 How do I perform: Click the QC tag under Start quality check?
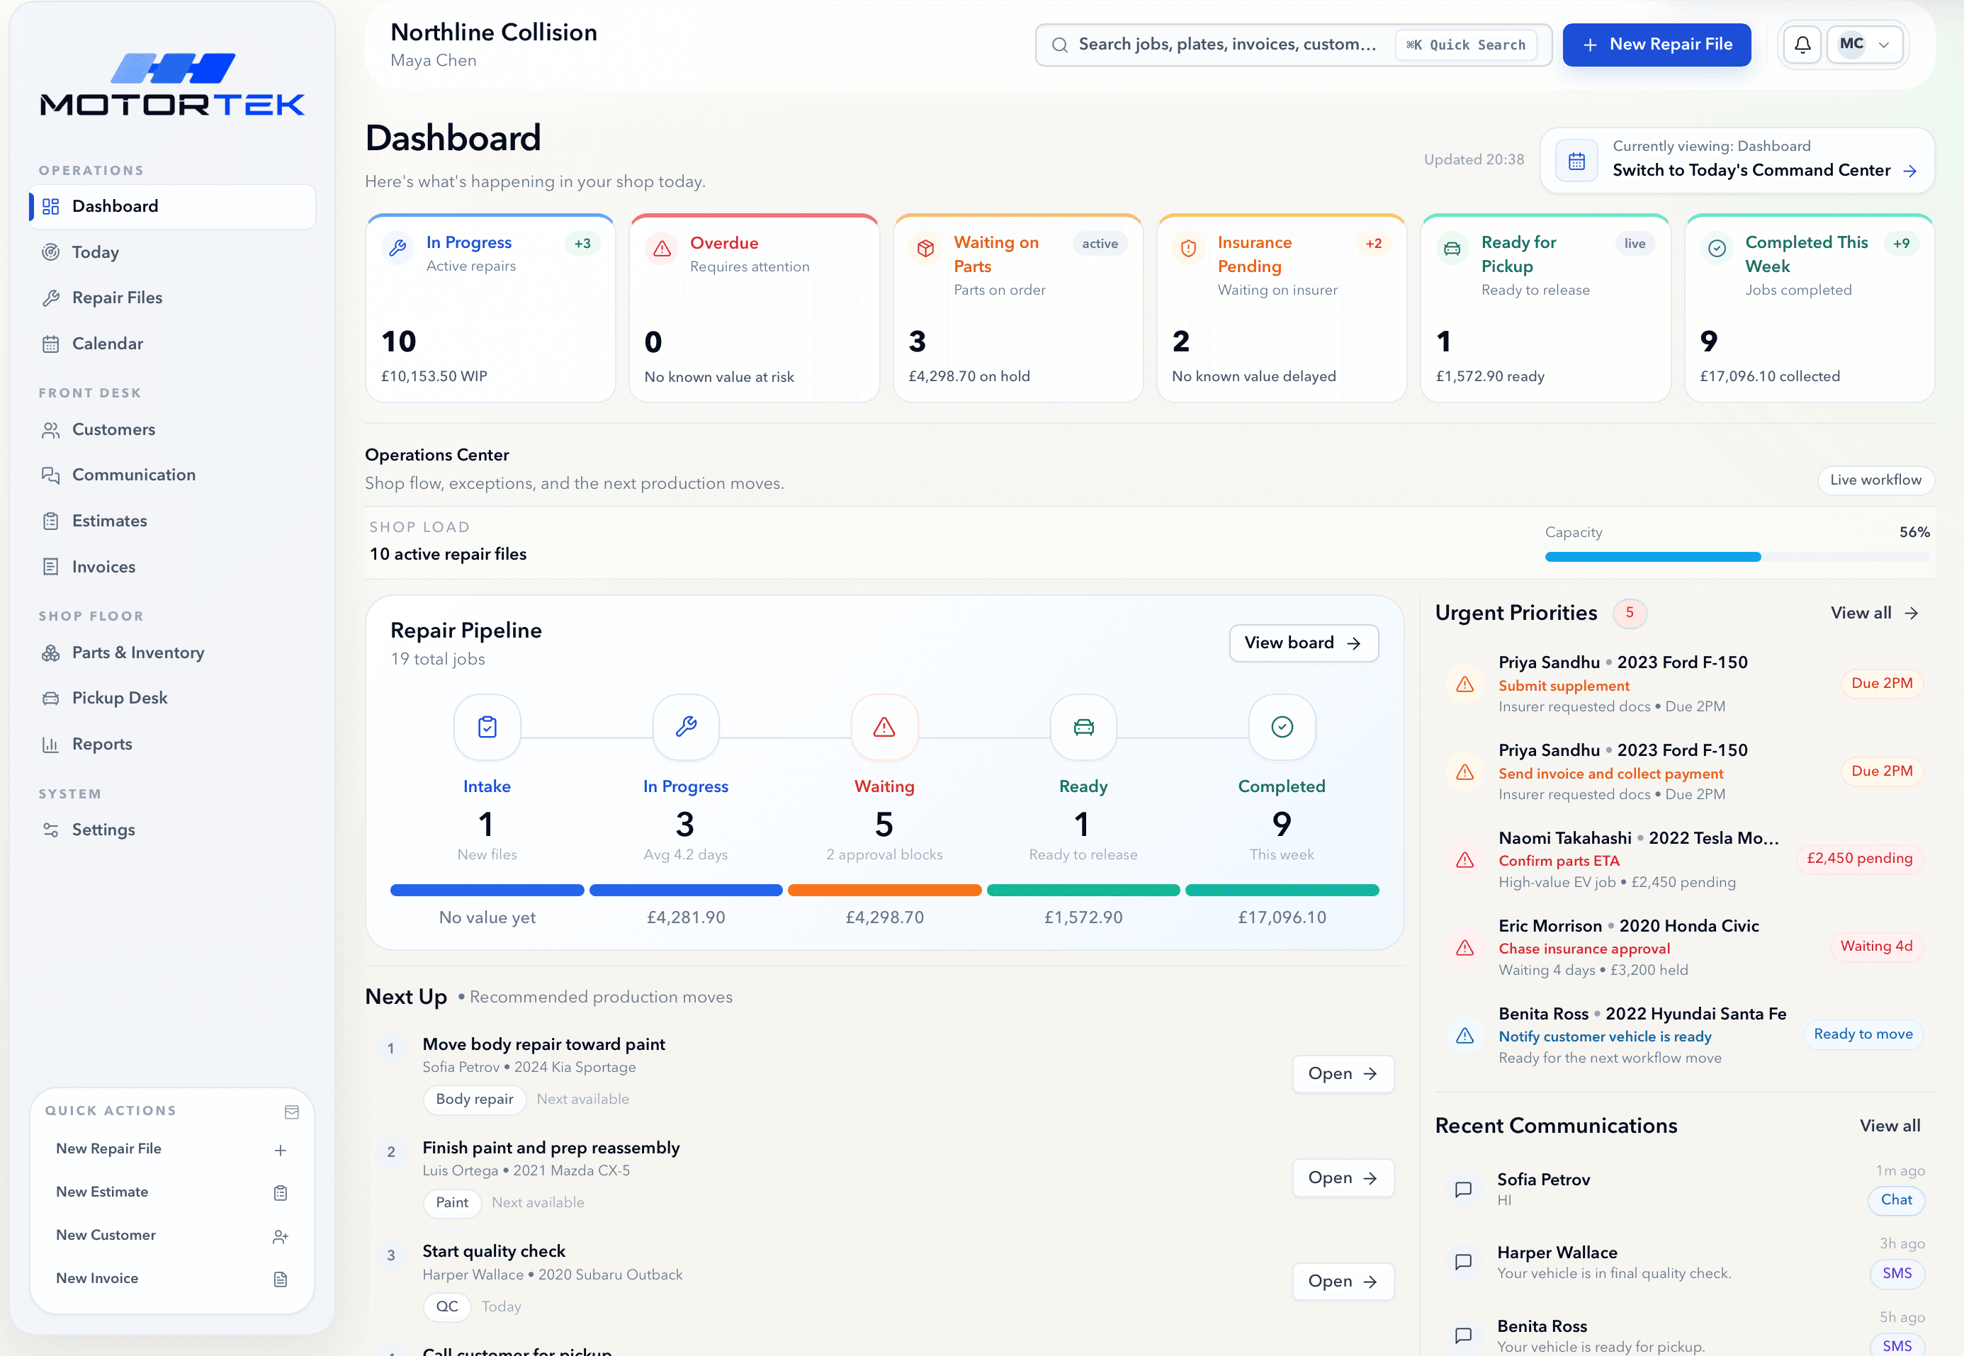[x=447, y=1306]
